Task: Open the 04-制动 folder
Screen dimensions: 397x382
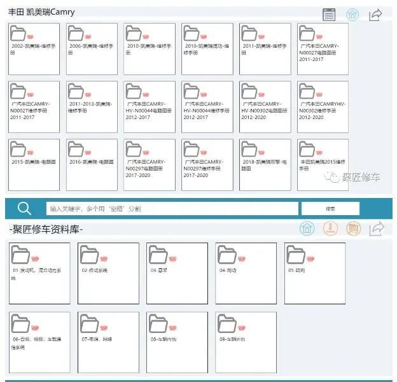Action: click(246, 273)
